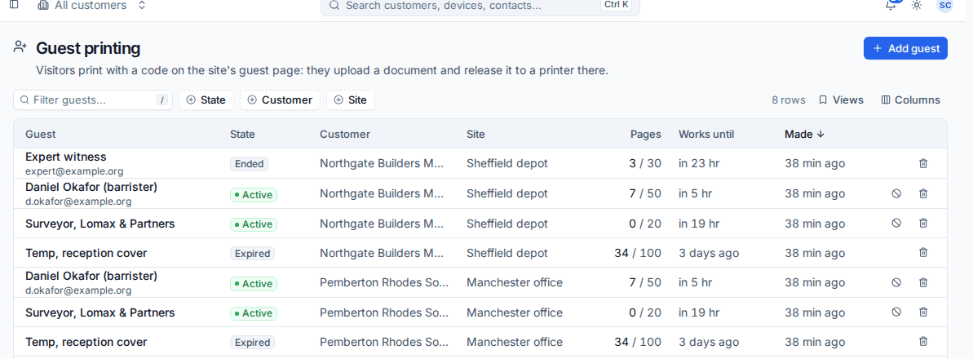Toggle sort on the Made column
The image size is (973, 359).
[804, 134]
